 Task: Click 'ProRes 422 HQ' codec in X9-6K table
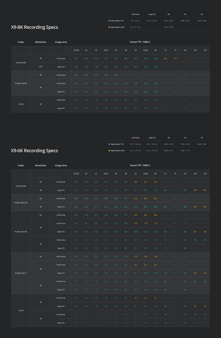click(x=21, y=232)
